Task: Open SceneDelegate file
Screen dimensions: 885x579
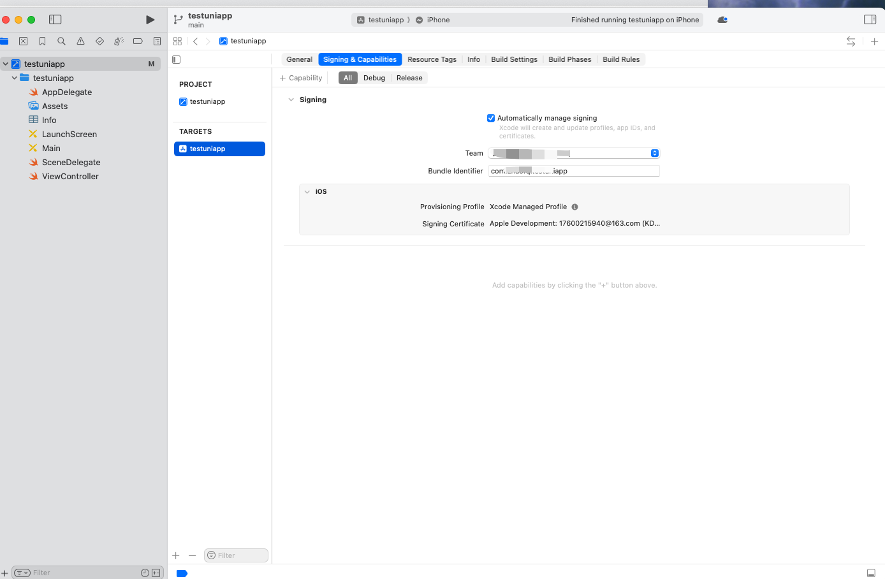Action: pos(71,162)
